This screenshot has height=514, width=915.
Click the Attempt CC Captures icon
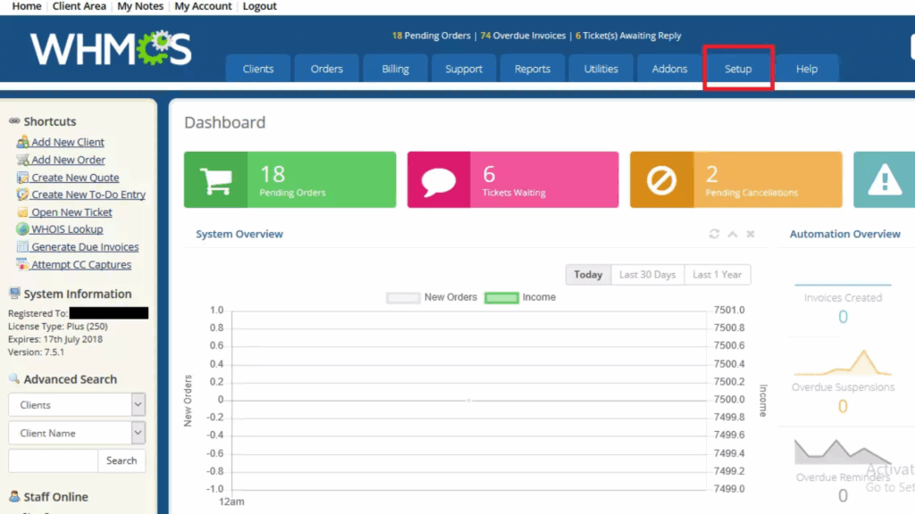pos(22,264)
